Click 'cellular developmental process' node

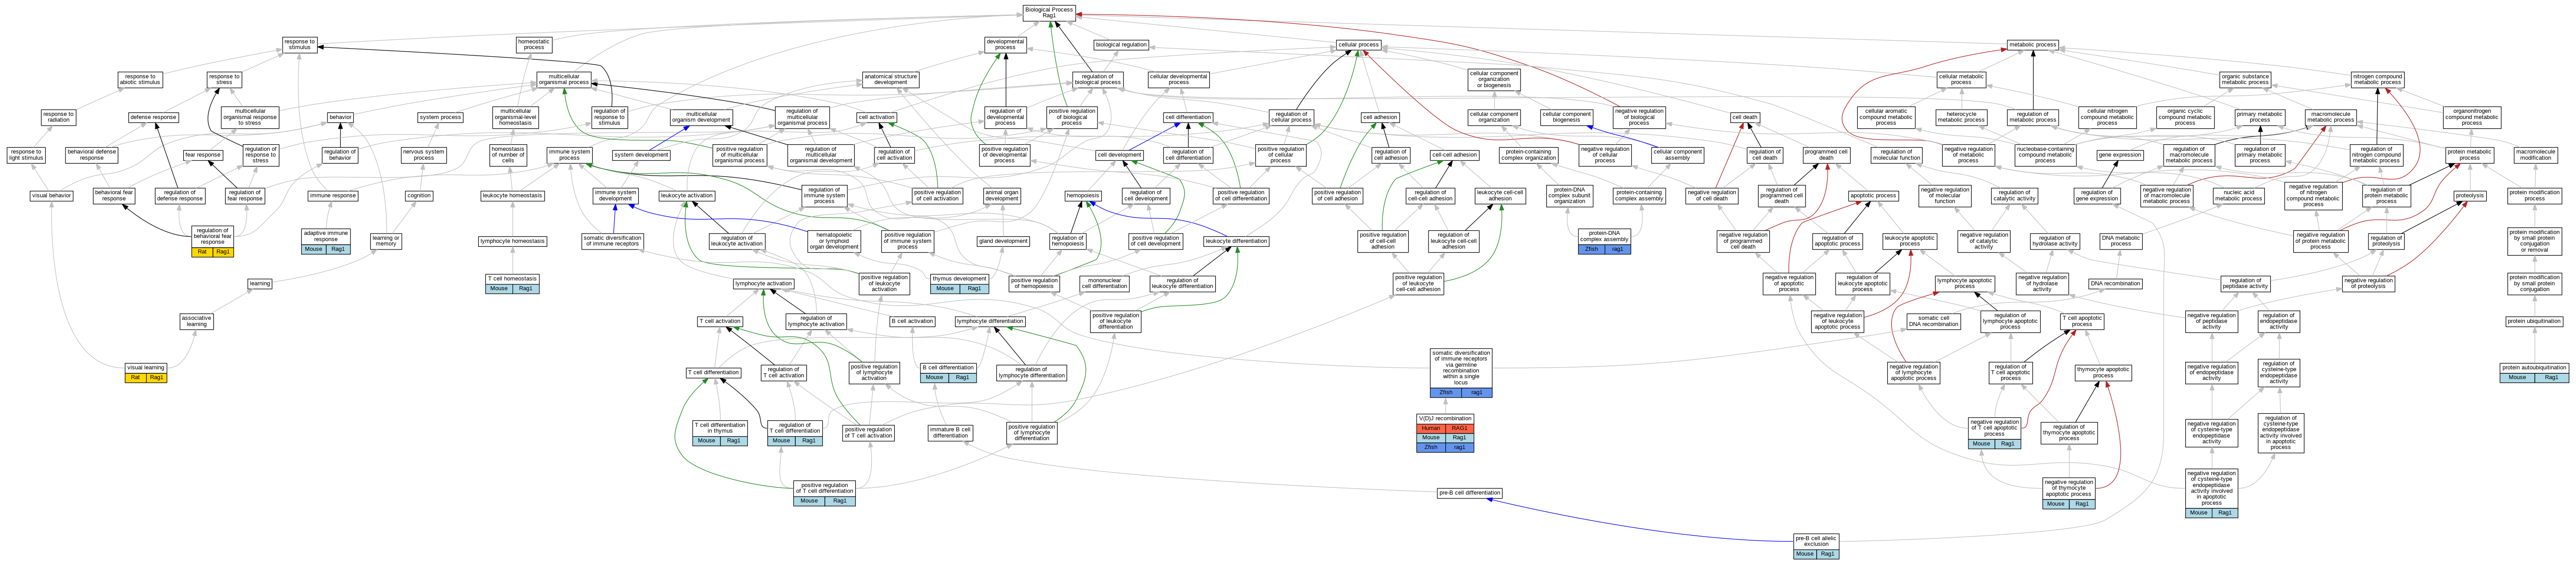pyautogui.click(x=1179, y=79)
